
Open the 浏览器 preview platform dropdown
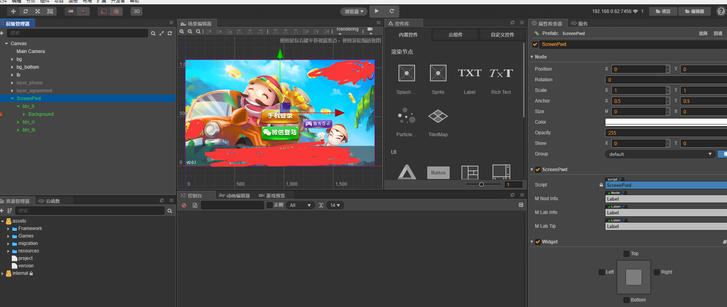354,11
